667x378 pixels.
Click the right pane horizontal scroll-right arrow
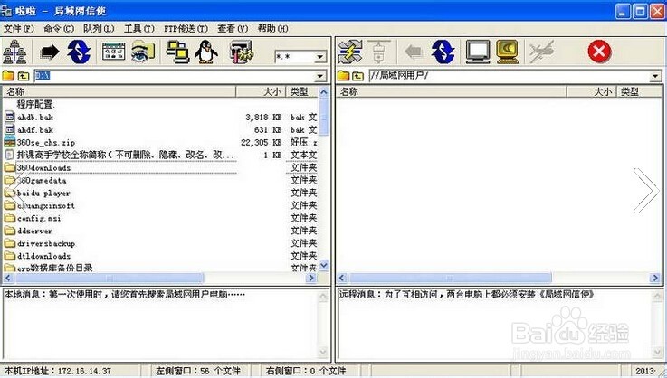point(655,279)
